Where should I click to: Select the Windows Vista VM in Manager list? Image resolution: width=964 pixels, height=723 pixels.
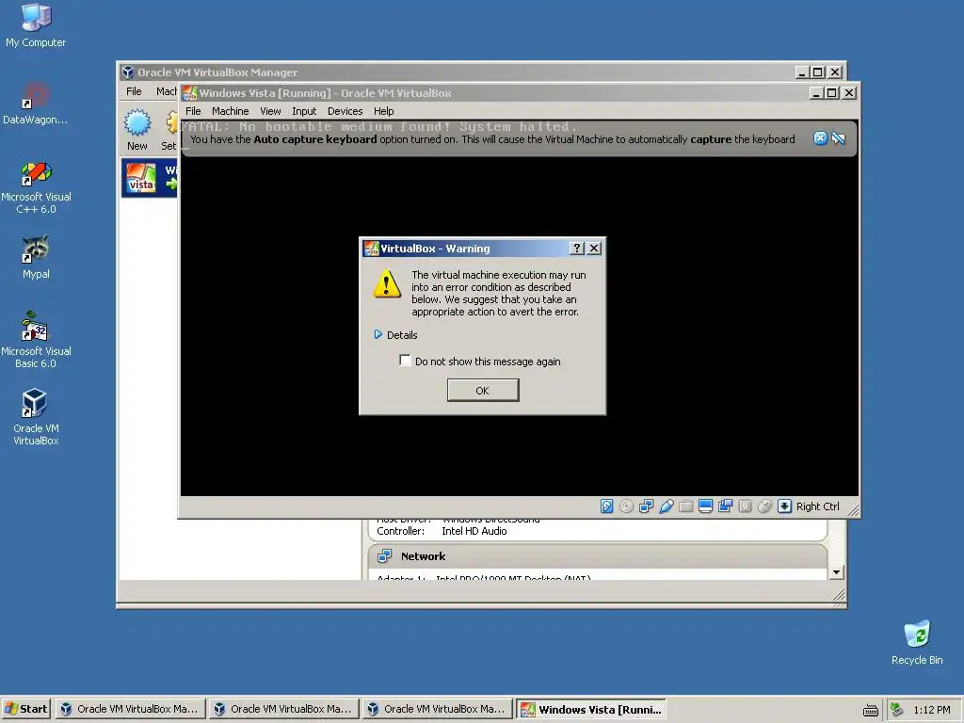click(x=150, y=178)
